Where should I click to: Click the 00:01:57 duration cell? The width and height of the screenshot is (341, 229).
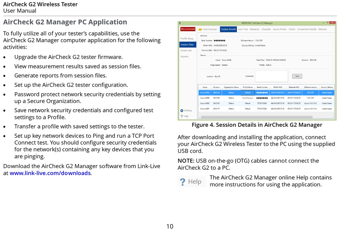216,109
